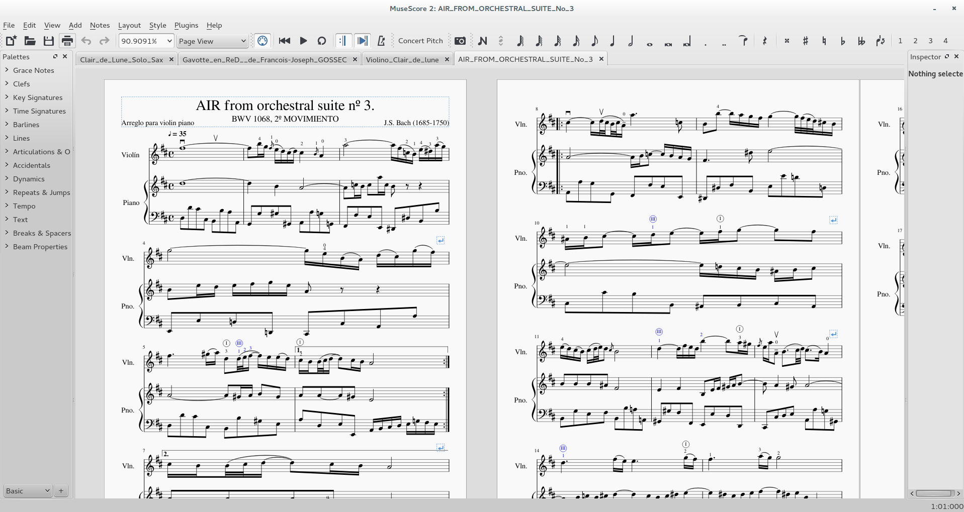Undo the last action
The height and width of the screenshot is (512, 964).
(86, 41)
